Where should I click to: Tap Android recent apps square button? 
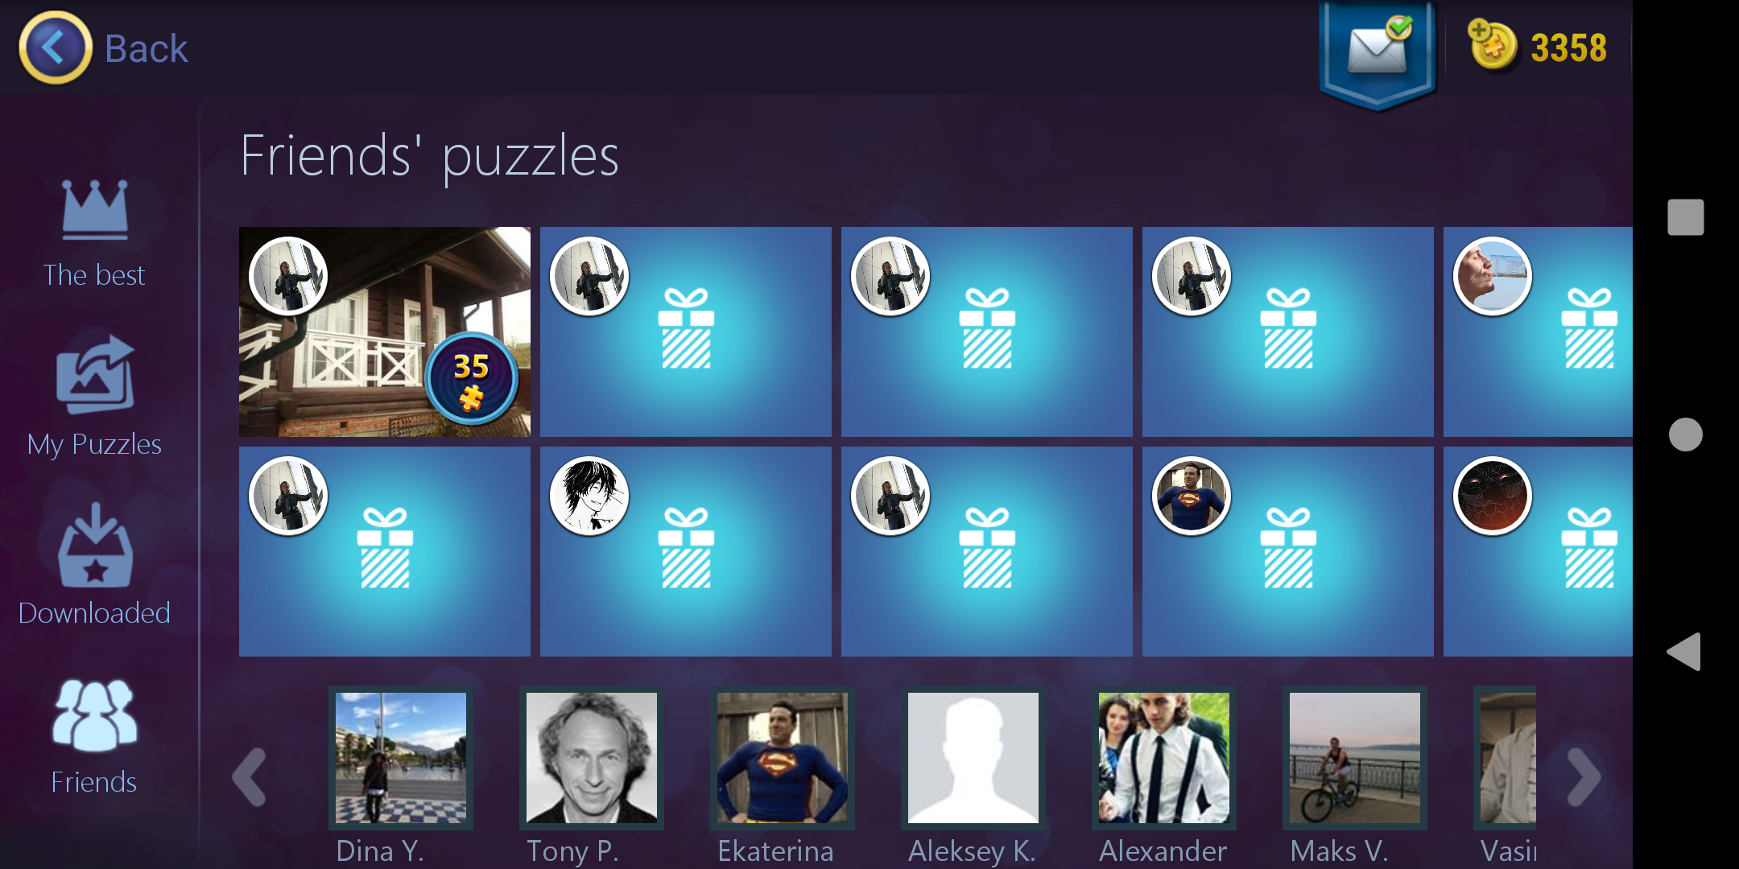tap(1685, 217)
